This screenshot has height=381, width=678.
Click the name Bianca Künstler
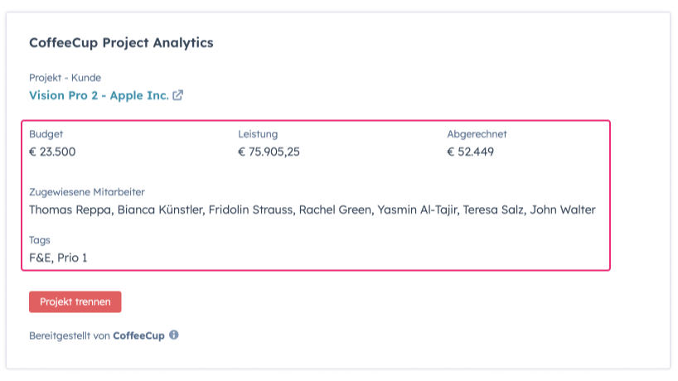(161, 210)
